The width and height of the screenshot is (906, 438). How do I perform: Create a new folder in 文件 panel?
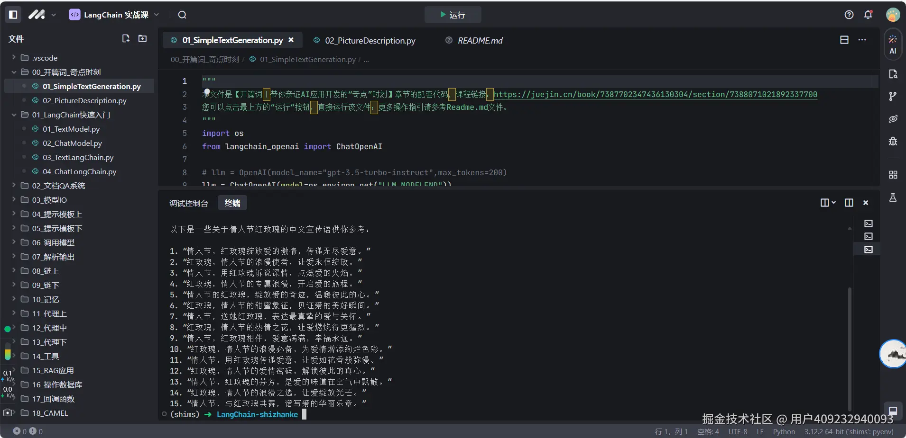point(142,38)
